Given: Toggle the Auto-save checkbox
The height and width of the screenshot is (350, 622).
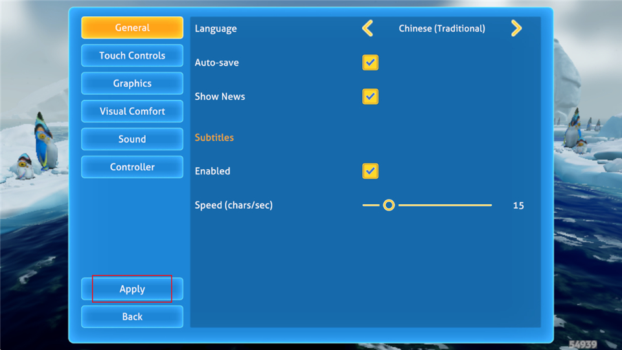Looking at the screenshot, I should coord(370,63).
